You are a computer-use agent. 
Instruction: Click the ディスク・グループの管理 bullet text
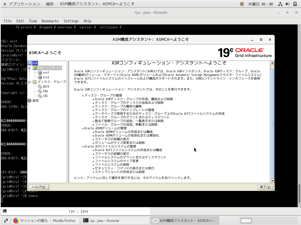click(103, 95)
